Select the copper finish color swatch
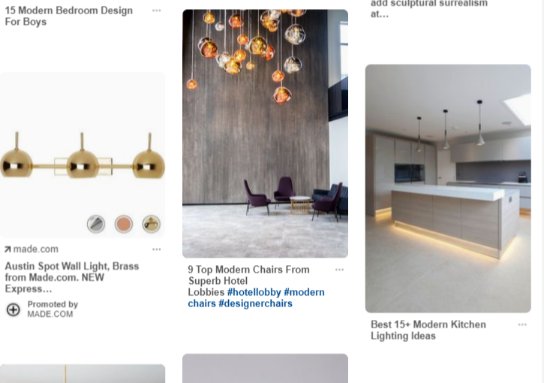The height and width of the screenshot is (383, 544). point(124,224)
